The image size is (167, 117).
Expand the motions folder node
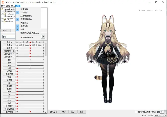tap(2, 21)
